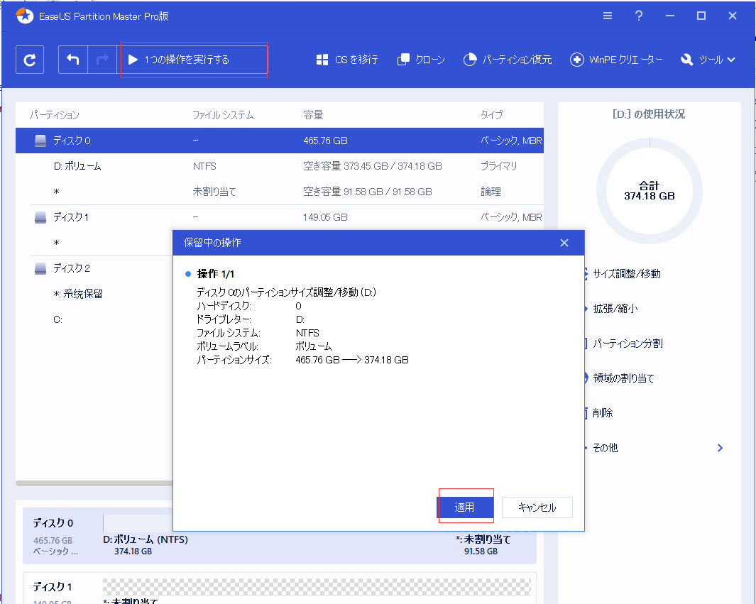Expand the ツール dropdown menu
756x604 pixels.
[x=708, y=60]
